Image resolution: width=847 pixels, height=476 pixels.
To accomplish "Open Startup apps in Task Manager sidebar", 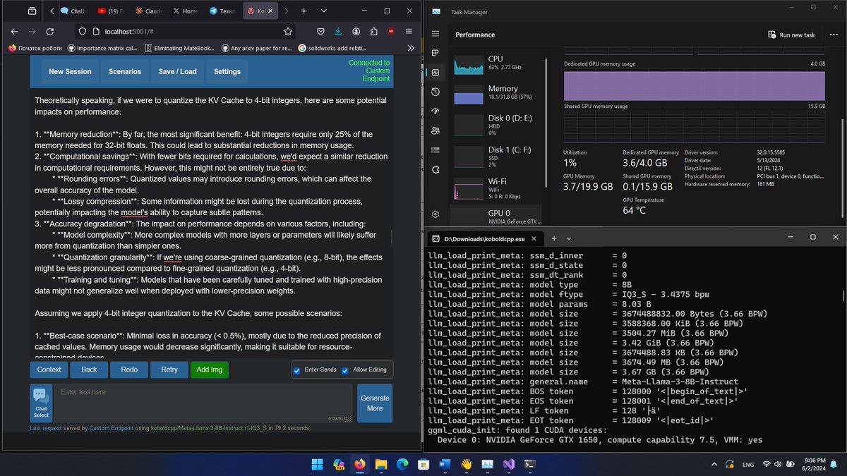I will [x=436, y=111].
